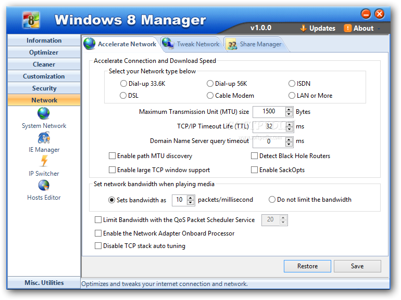
Task: Open the System Network globe icon
Action: pos(44,113)
